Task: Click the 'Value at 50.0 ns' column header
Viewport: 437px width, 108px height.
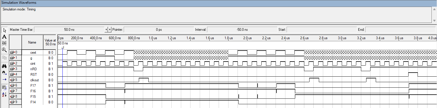Action: coord(50,42)
